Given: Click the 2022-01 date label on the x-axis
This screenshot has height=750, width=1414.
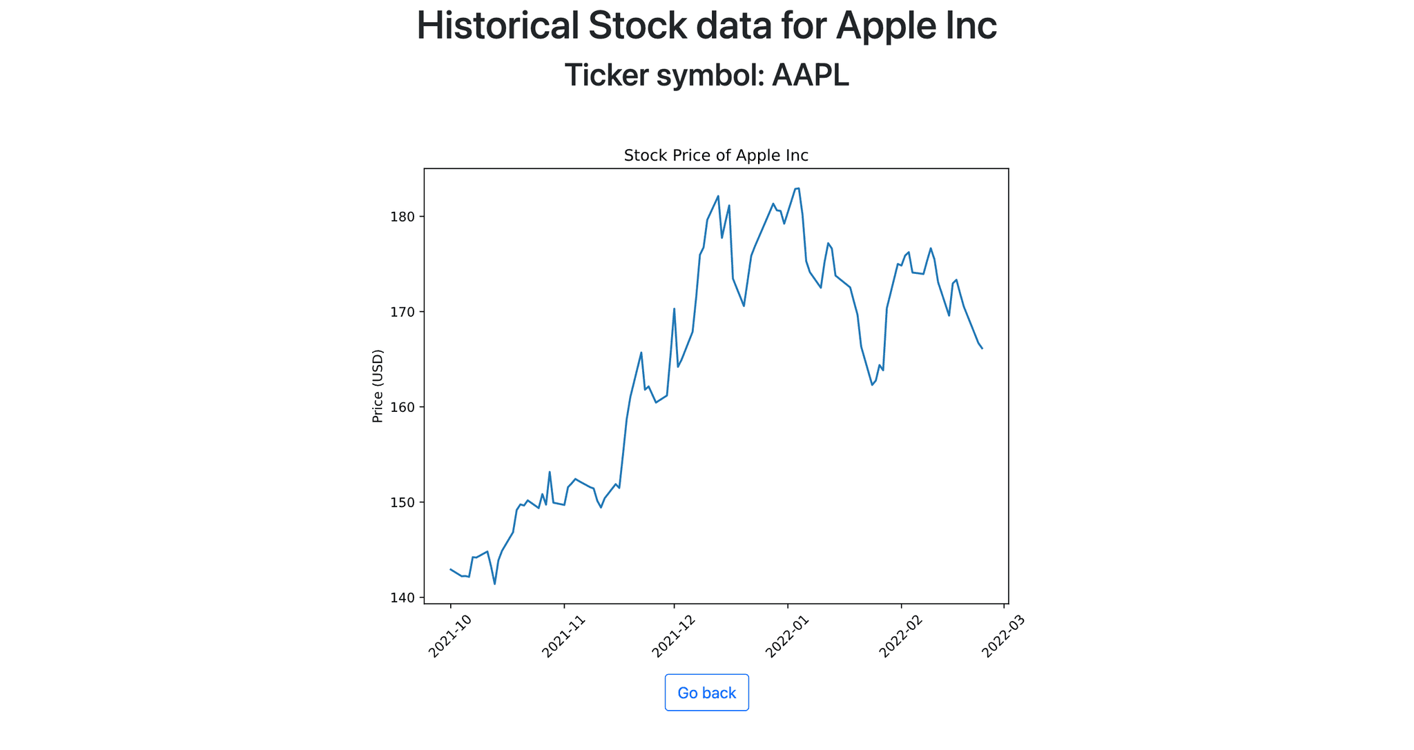Looking at the screenshot, I should point(788,635).
